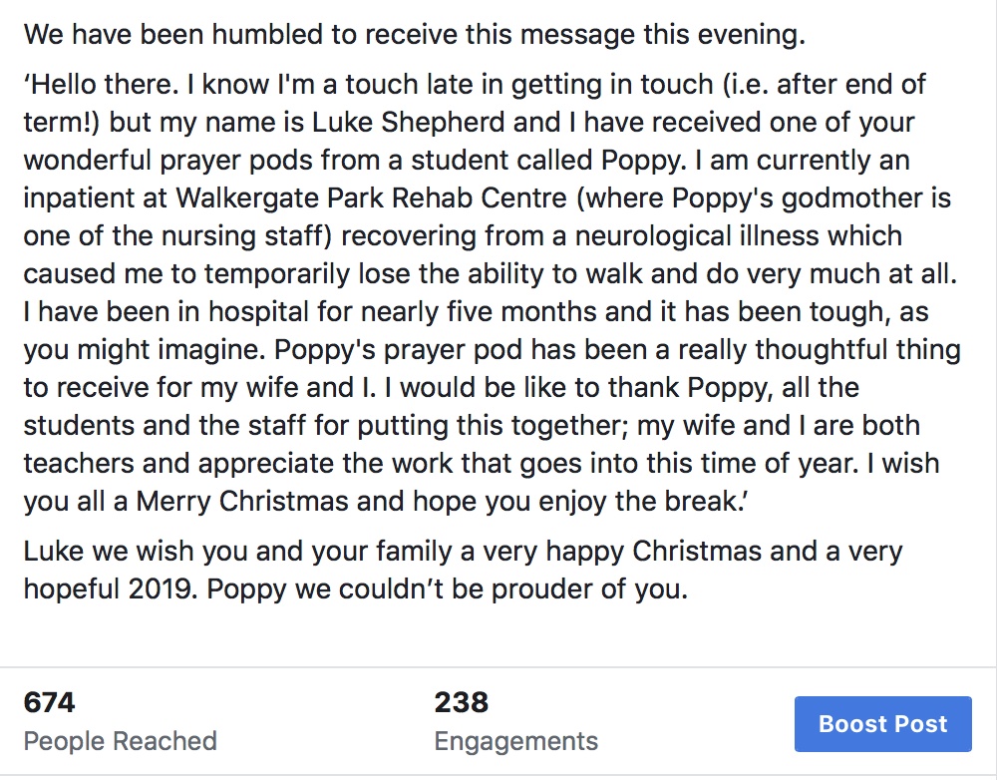Click the Boost Post button
The image size is (997, 780).
pos(882,724)
